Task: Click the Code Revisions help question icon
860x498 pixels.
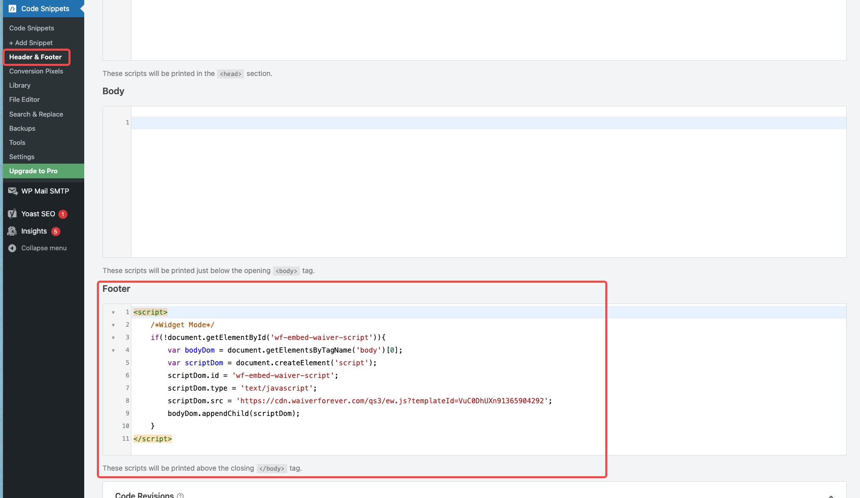Action: pos(180,496)
